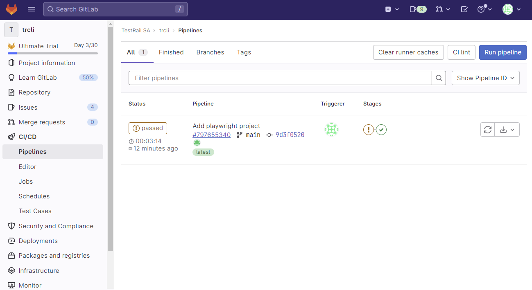The image size is (532, 290).
Task: Expand the user avatar menu
Action: 512,9
